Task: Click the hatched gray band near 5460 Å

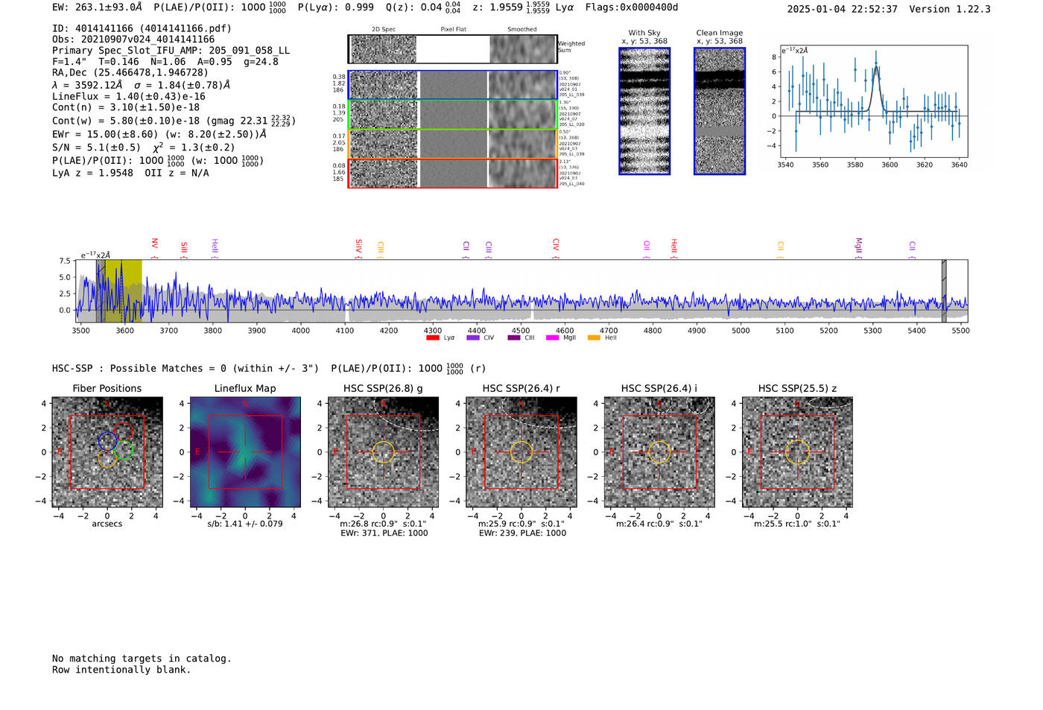Action: point(944,291)
